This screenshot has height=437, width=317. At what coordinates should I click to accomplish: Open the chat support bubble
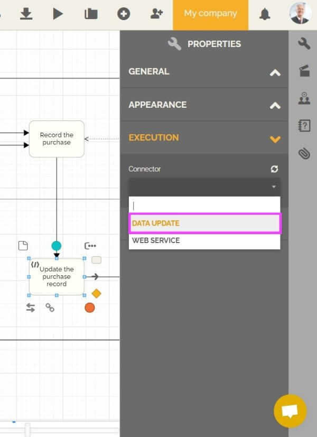tap(290, 411)
